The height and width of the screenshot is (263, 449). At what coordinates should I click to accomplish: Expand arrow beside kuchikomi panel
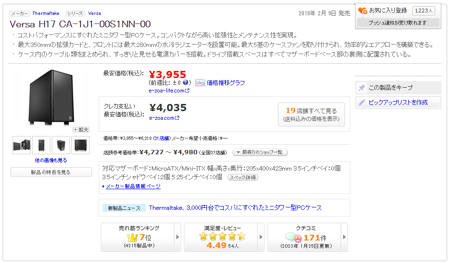tap(345, 237)
